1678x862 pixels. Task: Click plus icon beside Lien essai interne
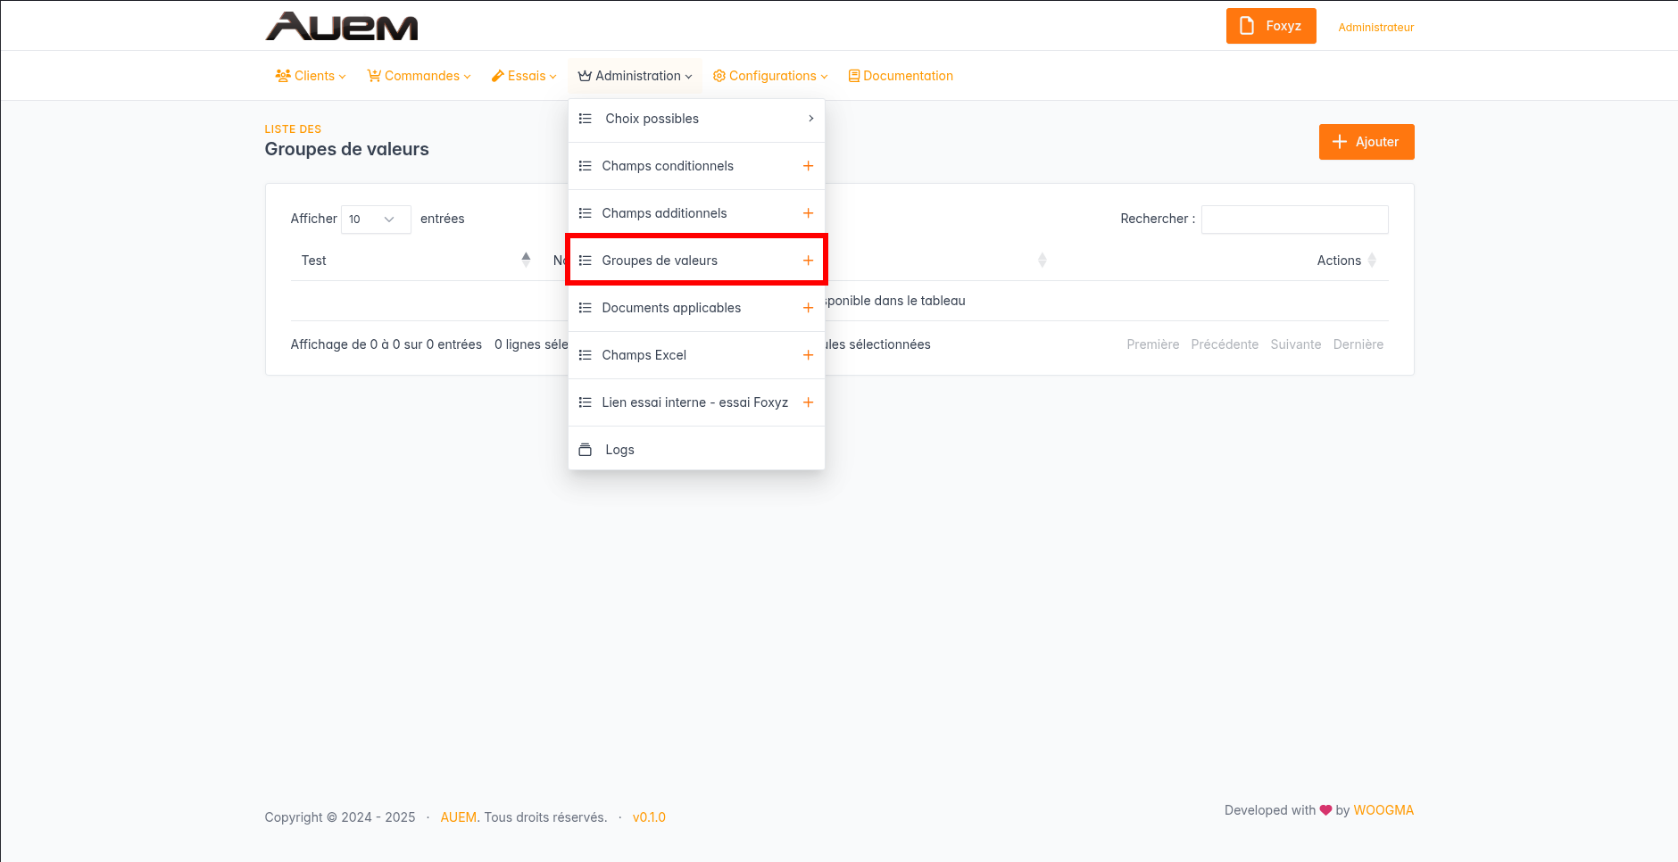(x=808, y=402)
